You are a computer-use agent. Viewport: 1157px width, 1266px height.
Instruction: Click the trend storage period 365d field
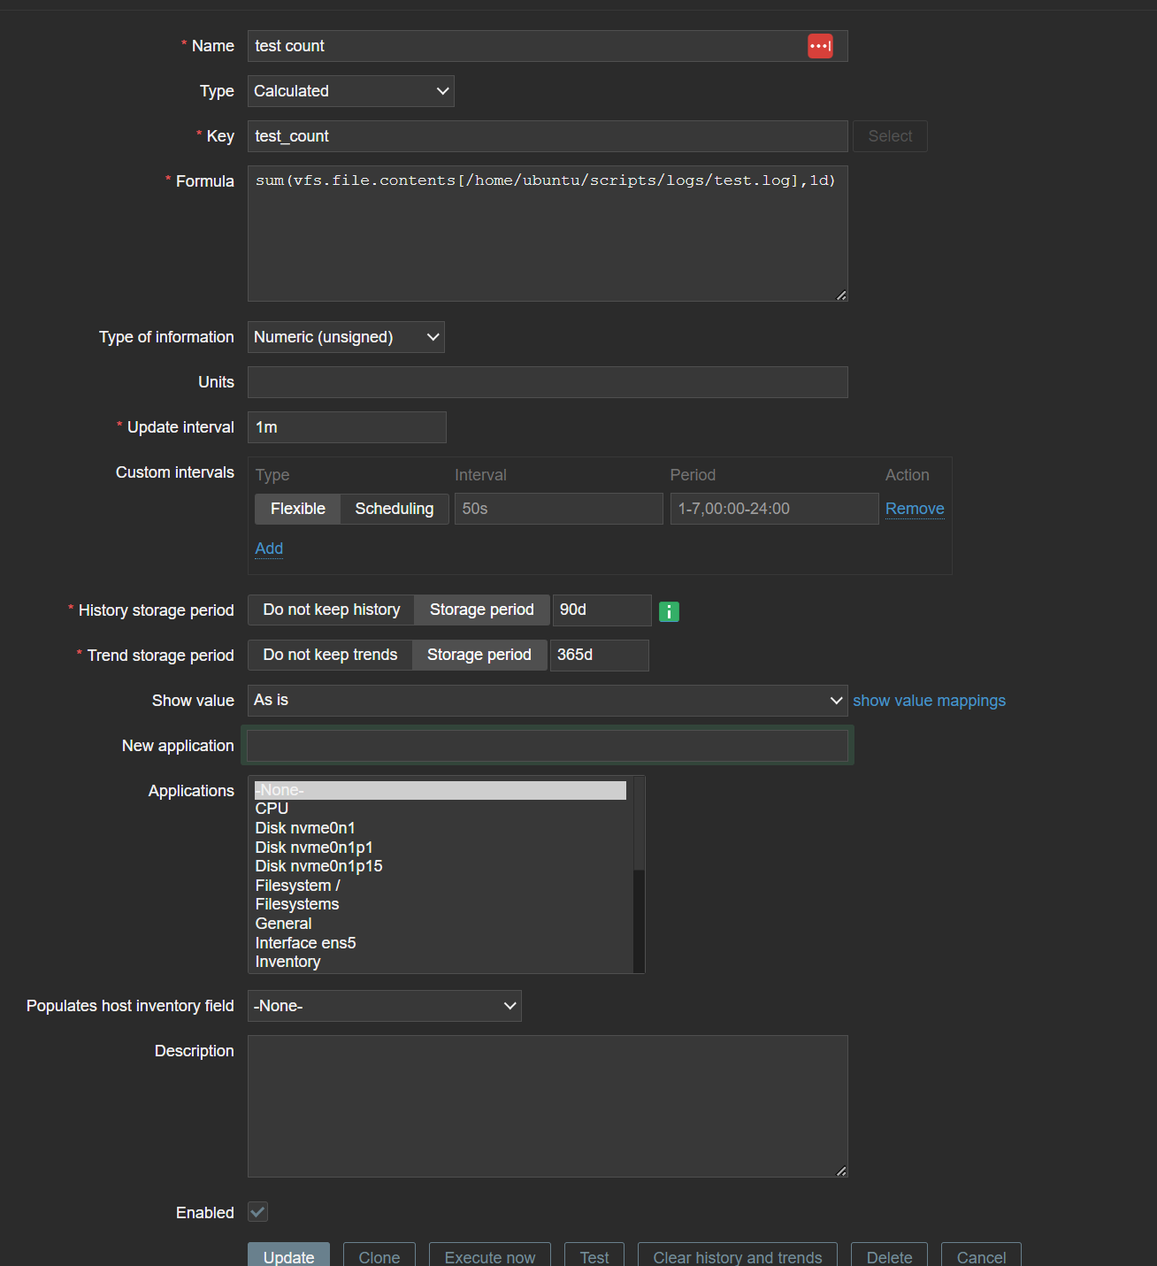[600, 655]
